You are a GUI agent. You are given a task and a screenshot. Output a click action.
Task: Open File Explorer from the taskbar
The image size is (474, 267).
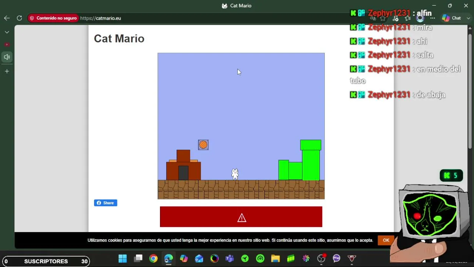[x=276, y=258]
